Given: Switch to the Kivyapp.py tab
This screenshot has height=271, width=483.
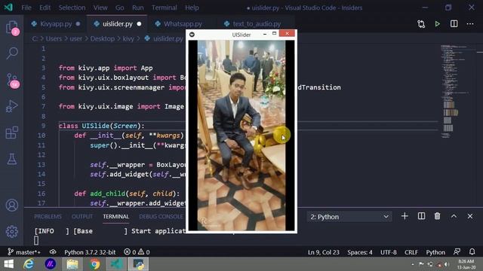Looking at the screenshot, I should [x=56, y=24].
